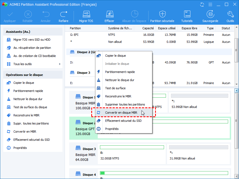Image resolution: width=239 pixels, height=179 pixels.
Task: Click the Espace libre column header
Action: 189,28
